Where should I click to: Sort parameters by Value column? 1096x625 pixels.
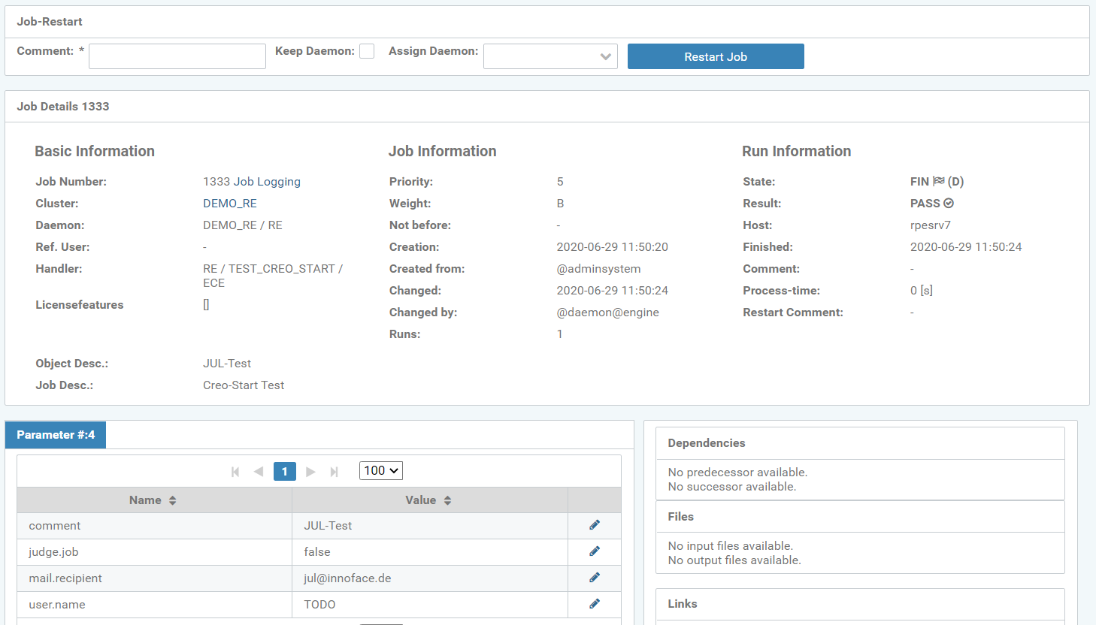coord(428,500)
